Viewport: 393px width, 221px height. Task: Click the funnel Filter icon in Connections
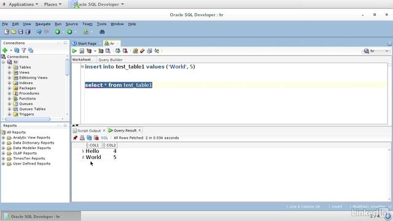24,50
